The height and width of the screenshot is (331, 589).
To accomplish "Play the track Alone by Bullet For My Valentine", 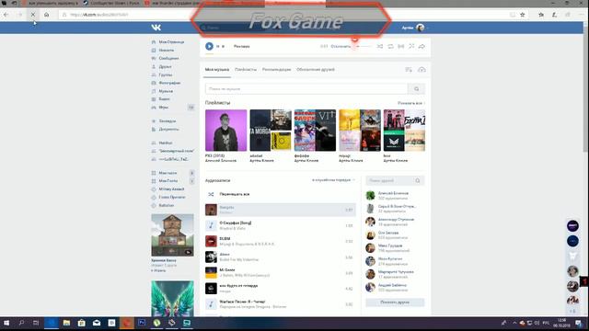I will point(280,257).
